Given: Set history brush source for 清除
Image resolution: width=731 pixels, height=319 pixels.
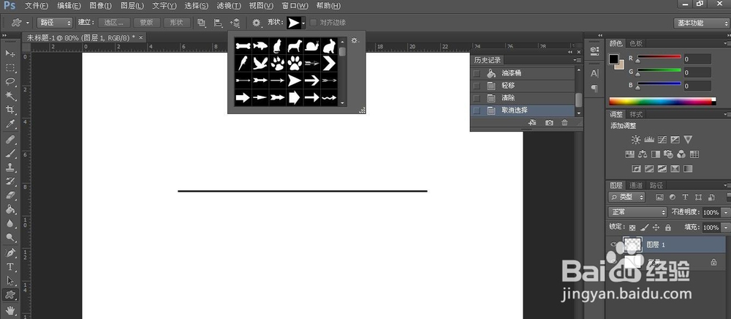Looking at the screenshot, I should [x=477, y=98].
